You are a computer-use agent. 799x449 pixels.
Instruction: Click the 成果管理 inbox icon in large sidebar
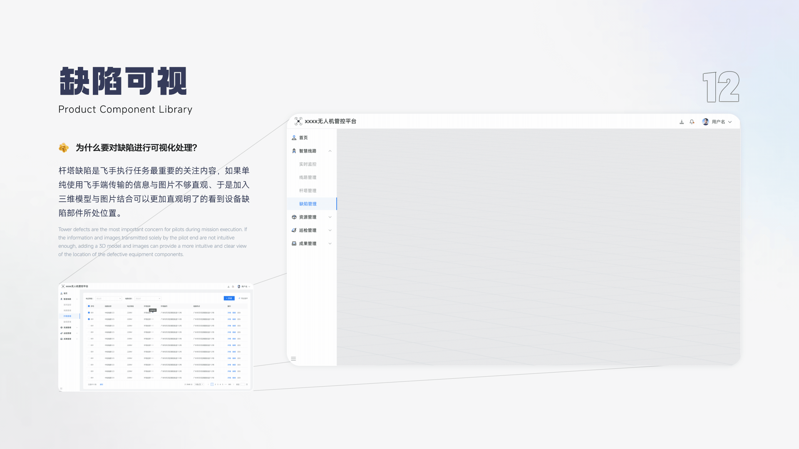coord(294,244)
